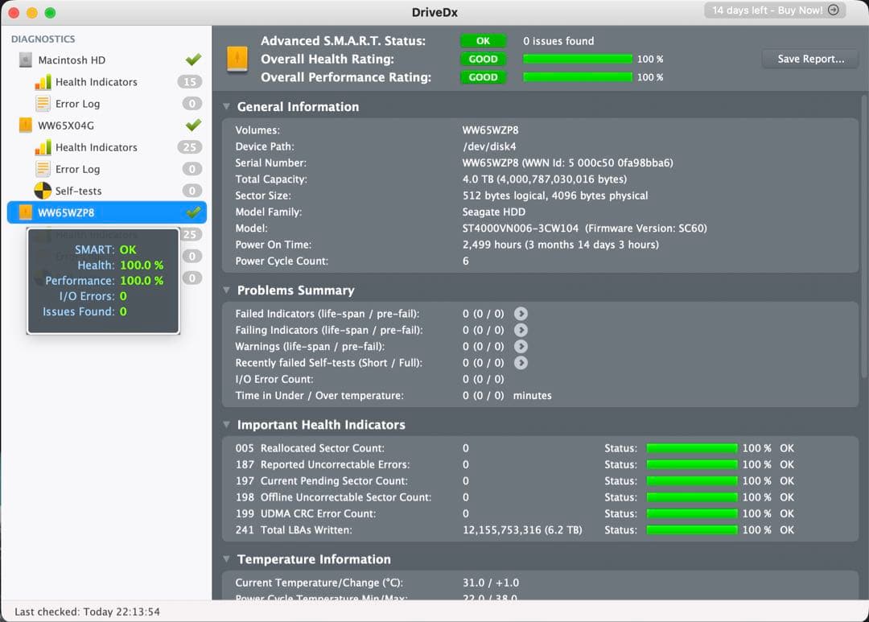The width and height of the screenshot is (869, 622).
Task: Collapse the Temperature Information section
Action: [226, 558]
